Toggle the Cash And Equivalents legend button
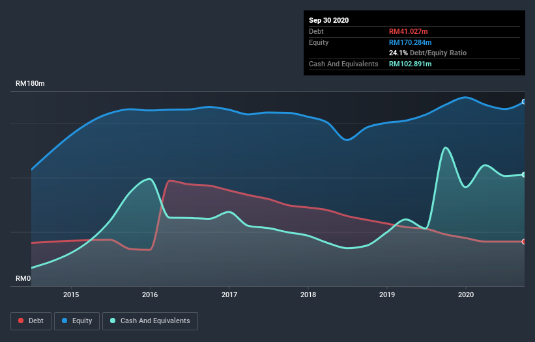 [x=150, y=321]
